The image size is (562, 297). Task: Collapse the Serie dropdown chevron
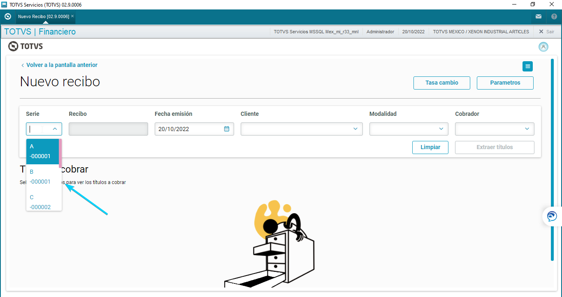[55, 129]
